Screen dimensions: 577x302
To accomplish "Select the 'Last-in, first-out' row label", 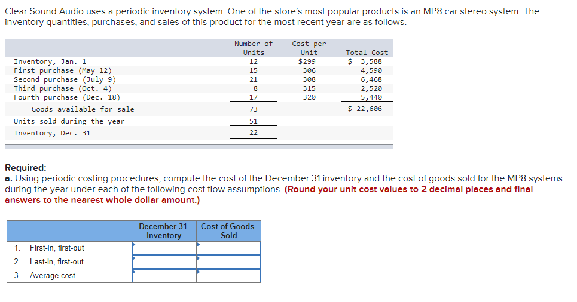I will click(57, 261).
